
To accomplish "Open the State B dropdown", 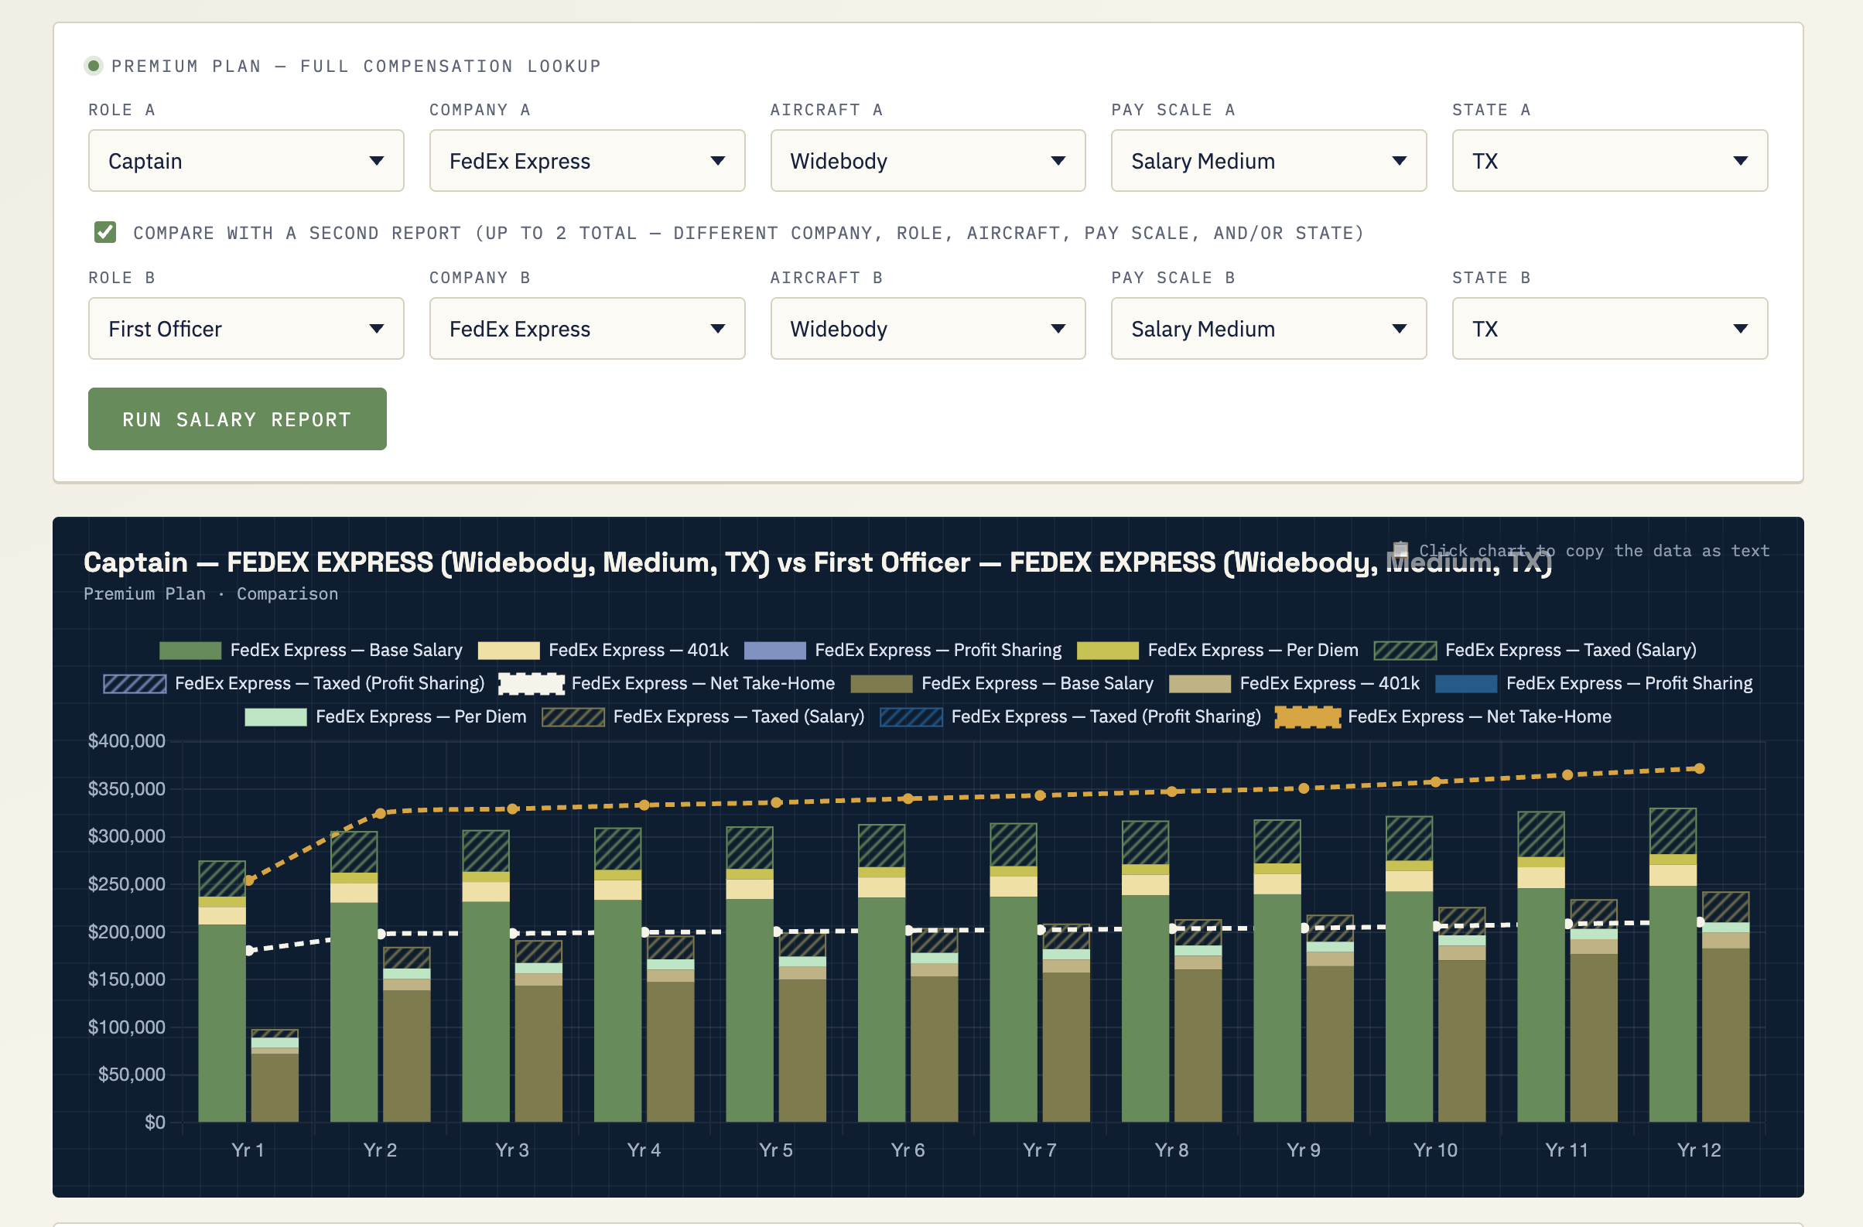I will pos(1610,329).
